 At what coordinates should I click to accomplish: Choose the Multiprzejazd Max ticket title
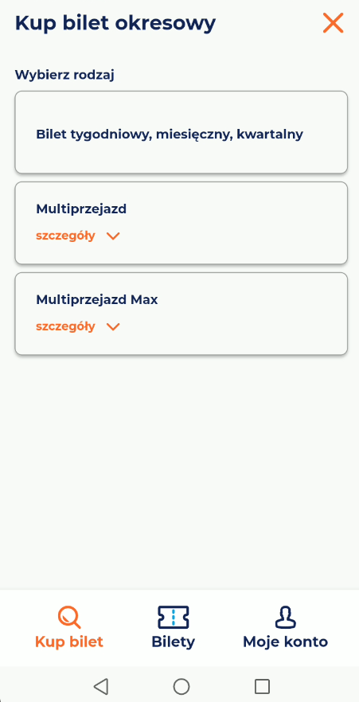96,299
